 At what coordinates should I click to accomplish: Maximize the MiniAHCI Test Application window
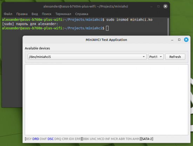coord(179,40)
